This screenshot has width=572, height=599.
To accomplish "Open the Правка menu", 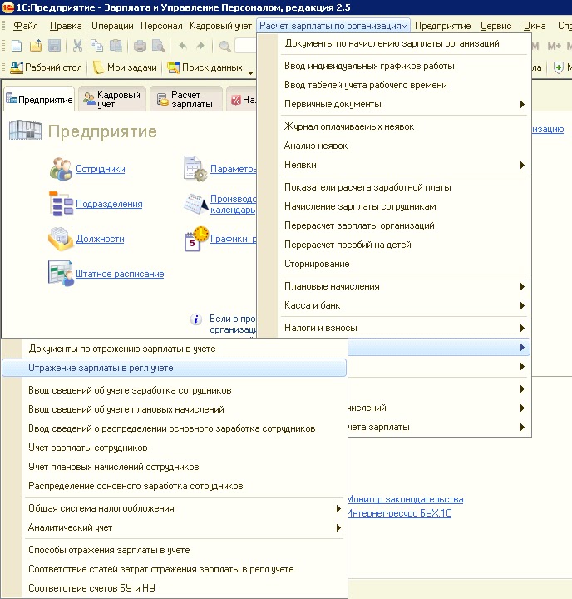I will (66, 26).
